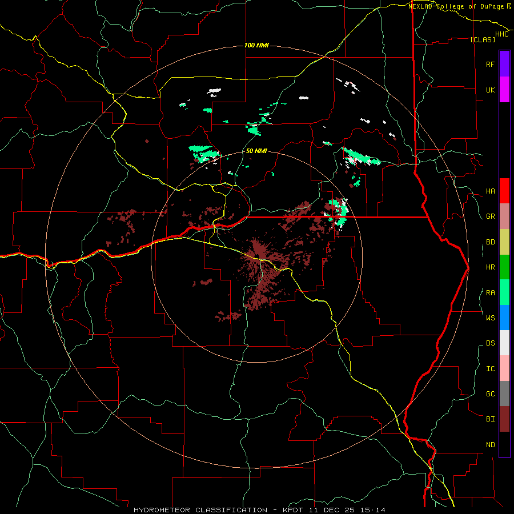Click the HYDROMETEOR CLASSIFICATION title text
The width and height of the screenshot is (514, 514).
tap(200, 510)
